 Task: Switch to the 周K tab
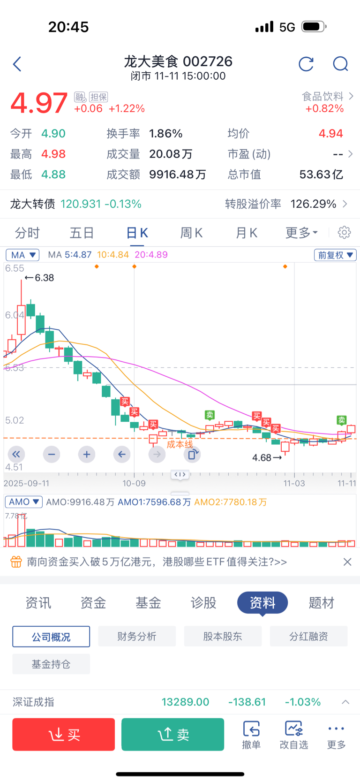coord(191,233)
